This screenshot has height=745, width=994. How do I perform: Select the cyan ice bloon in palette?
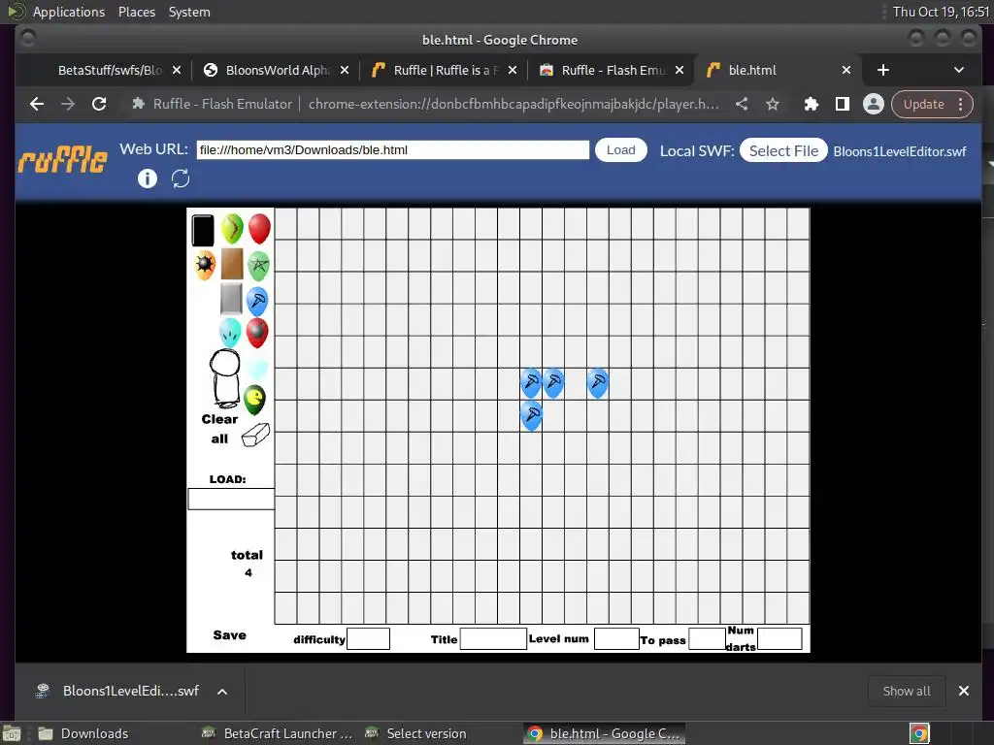tap(229, 333)
